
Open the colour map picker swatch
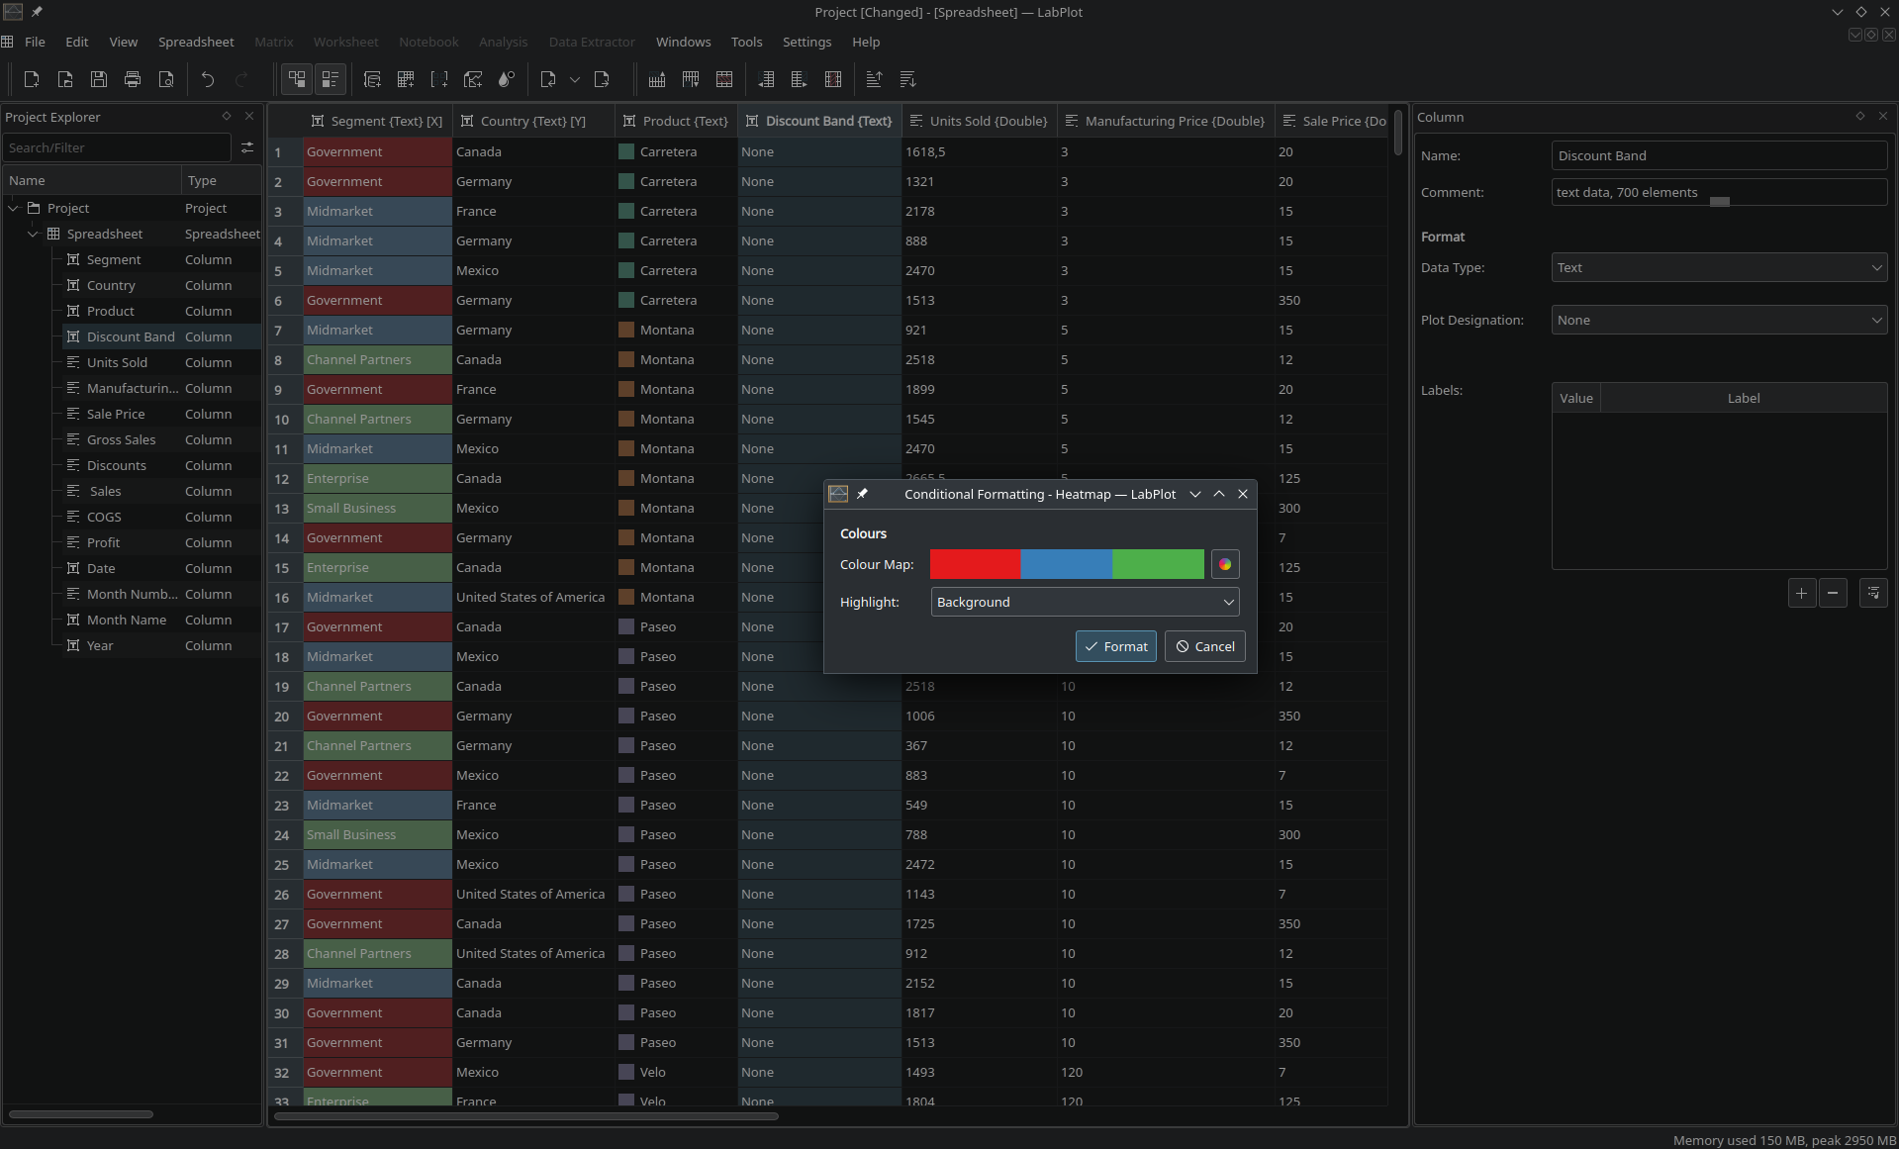click(1224, 564)
